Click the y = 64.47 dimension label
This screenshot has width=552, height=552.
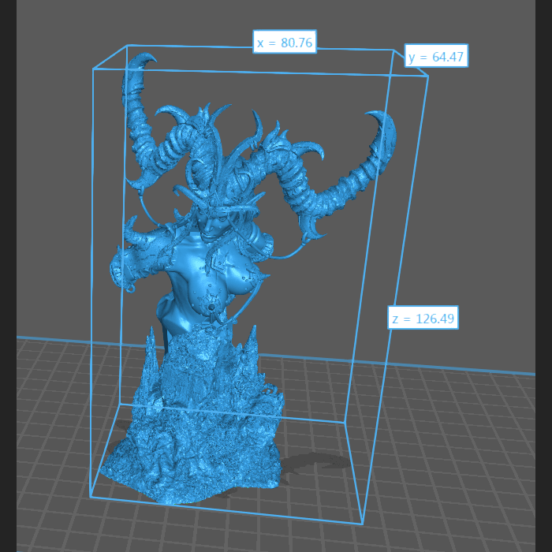click(x=437, y=56)
